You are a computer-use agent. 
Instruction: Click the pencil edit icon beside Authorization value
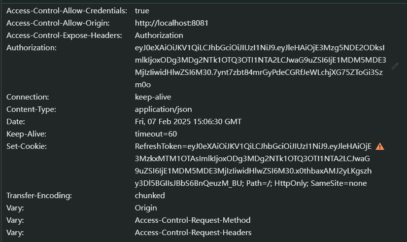tap(395, 66)
